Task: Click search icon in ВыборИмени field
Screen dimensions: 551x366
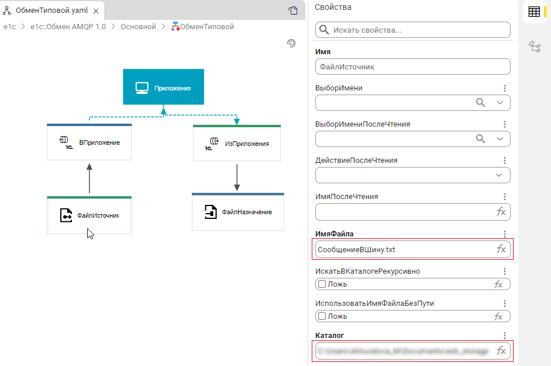Action: pyautogui.click(x=480, y=103)
